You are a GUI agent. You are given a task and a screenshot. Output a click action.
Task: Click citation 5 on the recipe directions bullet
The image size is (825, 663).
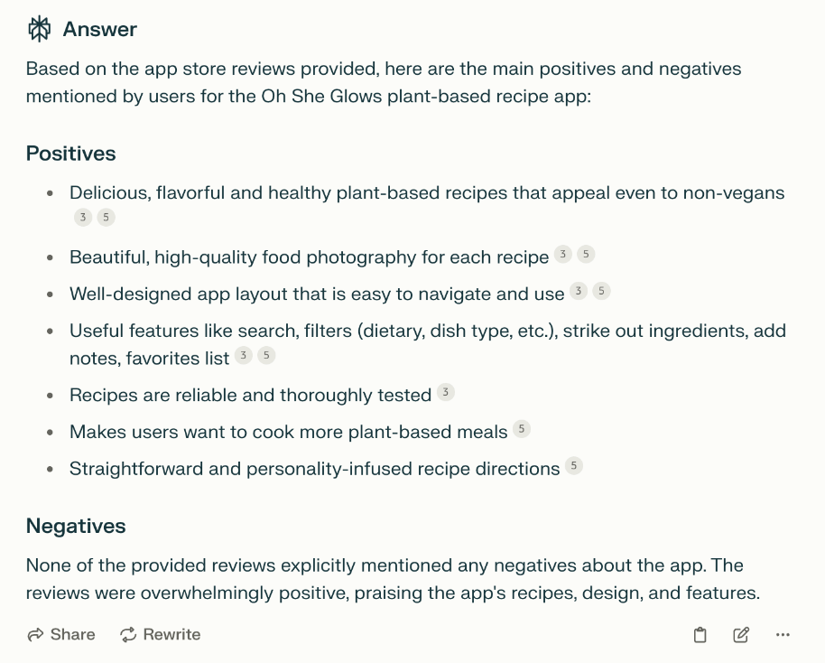[x=574, y=466]
